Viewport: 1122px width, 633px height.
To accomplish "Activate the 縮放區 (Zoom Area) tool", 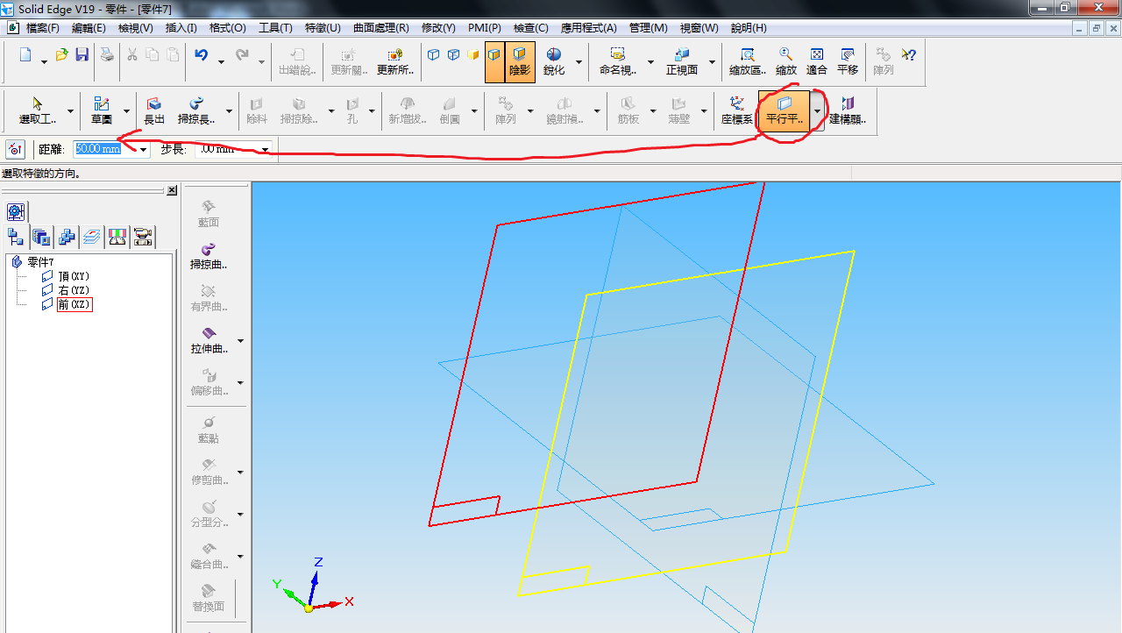I will click(x=748, y=61).
